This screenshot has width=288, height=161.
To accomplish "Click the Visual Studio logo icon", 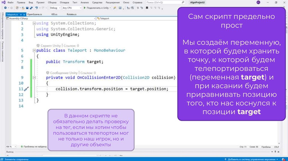I will click(x=3, y=2).
